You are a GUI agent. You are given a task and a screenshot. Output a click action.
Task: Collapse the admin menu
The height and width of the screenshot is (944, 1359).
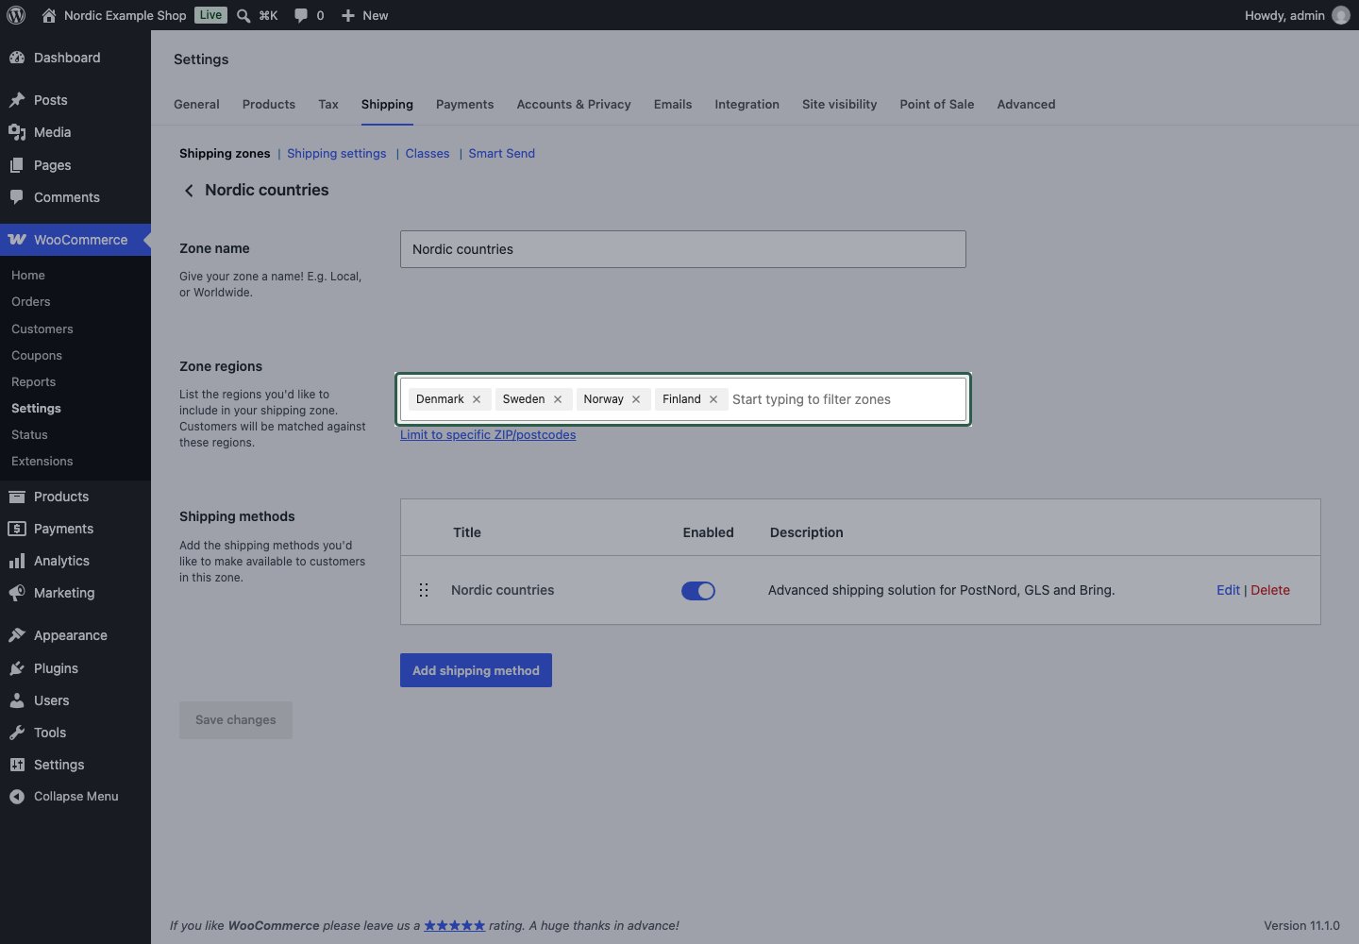[75, 797]
